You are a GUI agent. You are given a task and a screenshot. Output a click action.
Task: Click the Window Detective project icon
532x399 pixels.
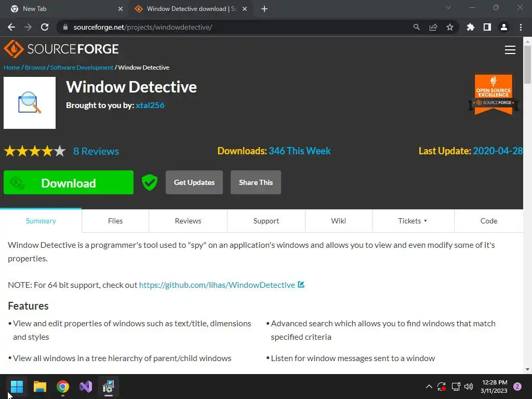(x=30, y=103)
